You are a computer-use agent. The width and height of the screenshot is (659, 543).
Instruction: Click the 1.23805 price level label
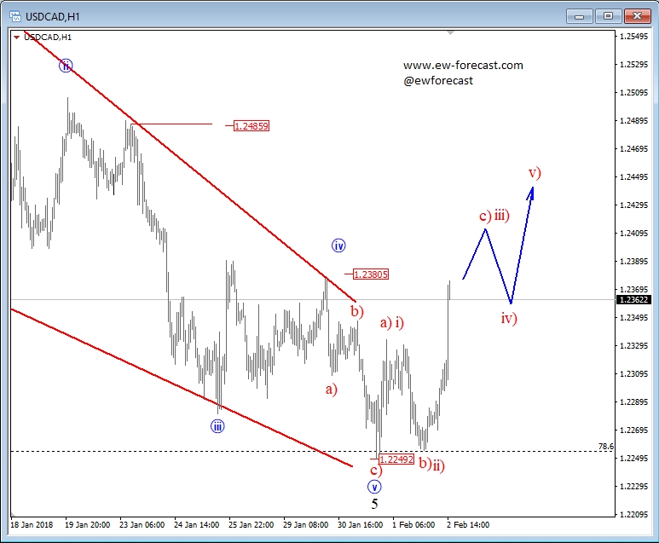[x=371, y=274]
